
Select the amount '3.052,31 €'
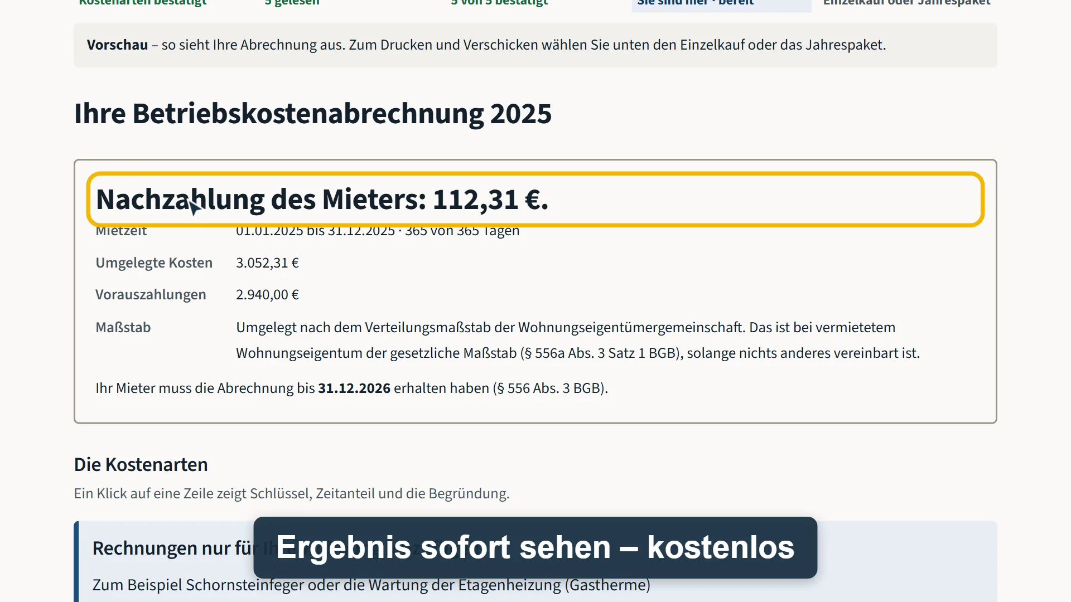pyautogui.click(x=267, y=263)
